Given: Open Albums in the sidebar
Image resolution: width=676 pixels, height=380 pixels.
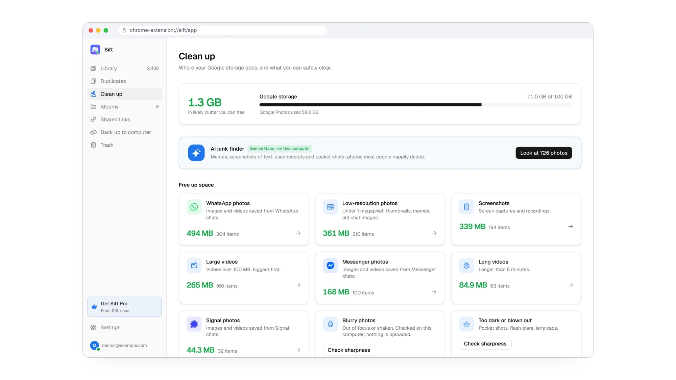Looking at the screenshot, I should point(124,107).
